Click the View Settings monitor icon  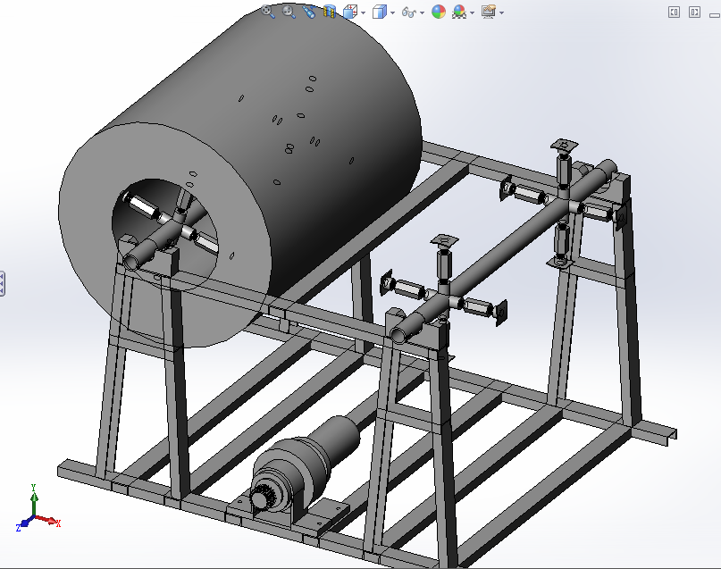tap(489, 12)
